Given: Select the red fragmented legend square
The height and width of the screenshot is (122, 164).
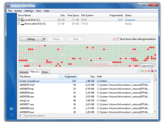Looking at the screenshot, I should pyautogui.click(x=152, y=71).
